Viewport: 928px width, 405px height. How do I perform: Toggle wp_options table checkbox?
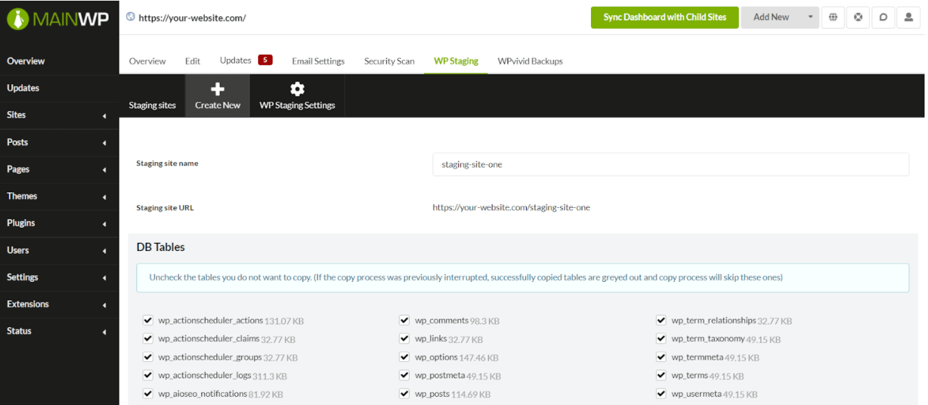click(x=404, y=357)
